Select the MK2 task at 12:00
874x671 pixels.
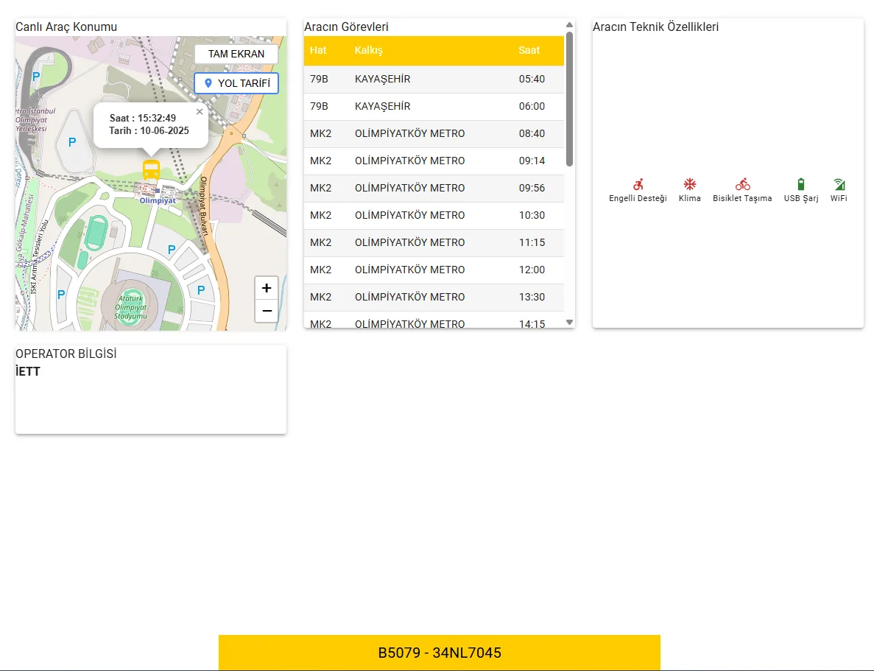tap(434, 270)
